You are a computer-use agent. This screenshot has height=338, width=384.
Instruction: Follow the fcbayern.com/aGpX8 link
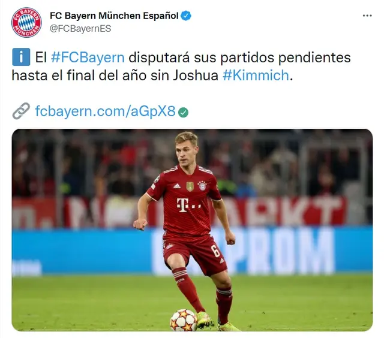click(x=106, y=111)
